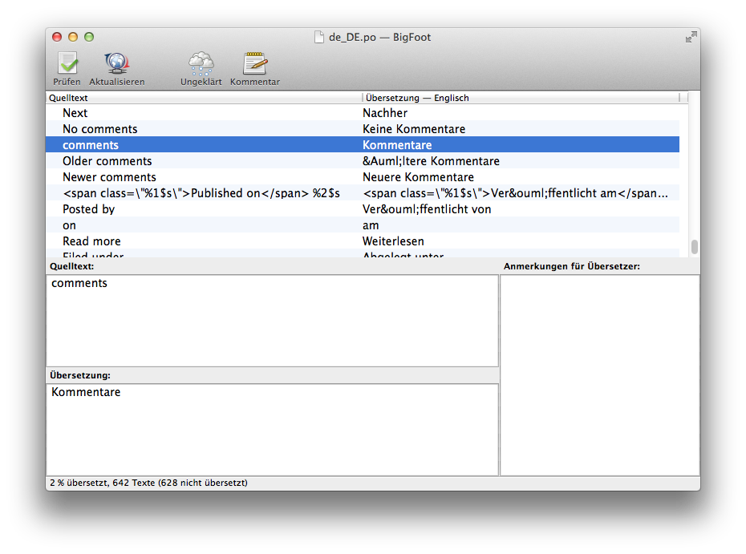Click the 'Ver&ouml;ffentlicht von' translation cell
This screenshot has height=554, width=746.
(x=521, y=209)
